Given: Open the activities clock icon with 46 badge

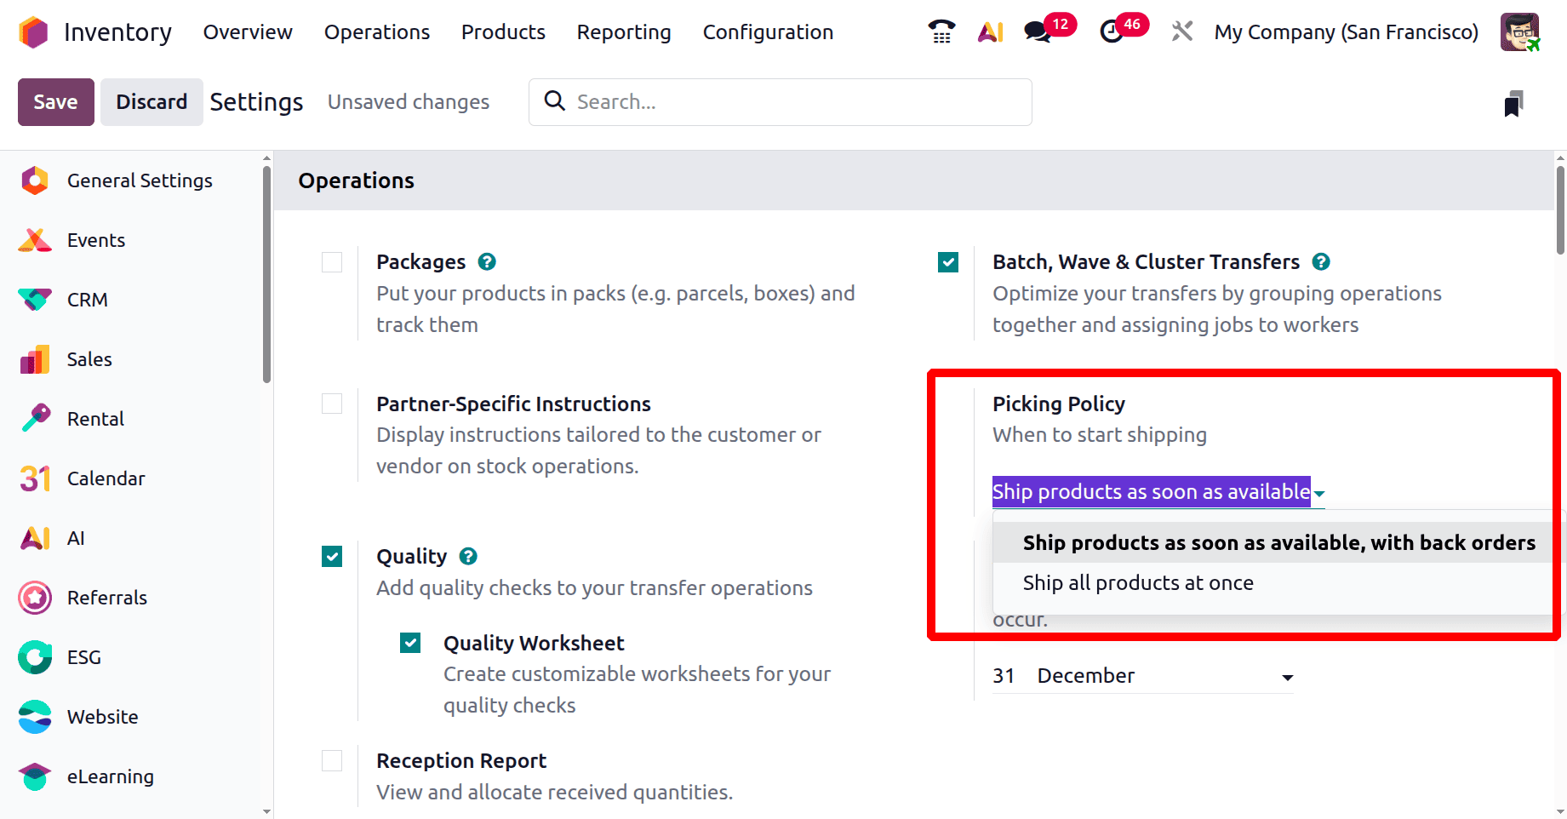Looking at the screenshot, I should pyautogui.click(x=1112, y=32).
